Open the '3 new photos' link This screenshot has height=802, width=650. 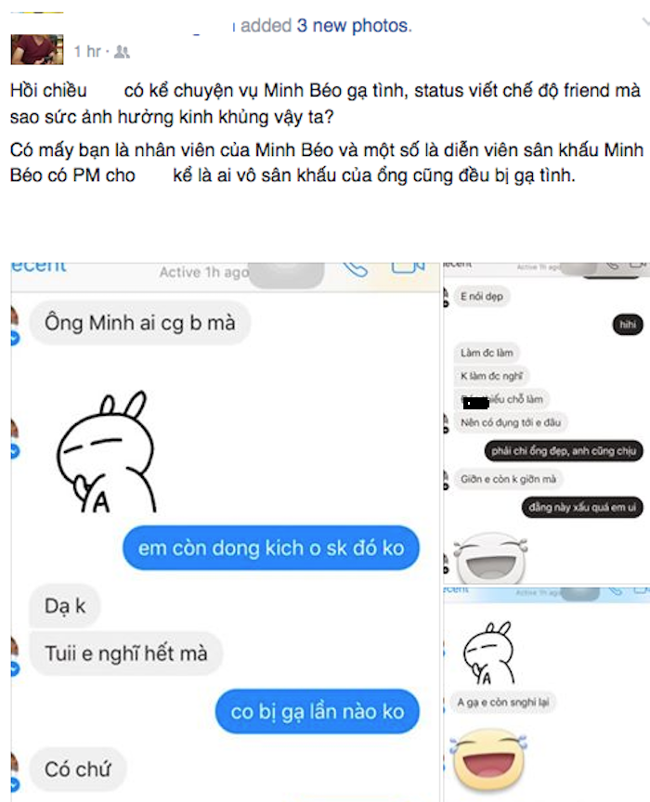coord(354,25)
